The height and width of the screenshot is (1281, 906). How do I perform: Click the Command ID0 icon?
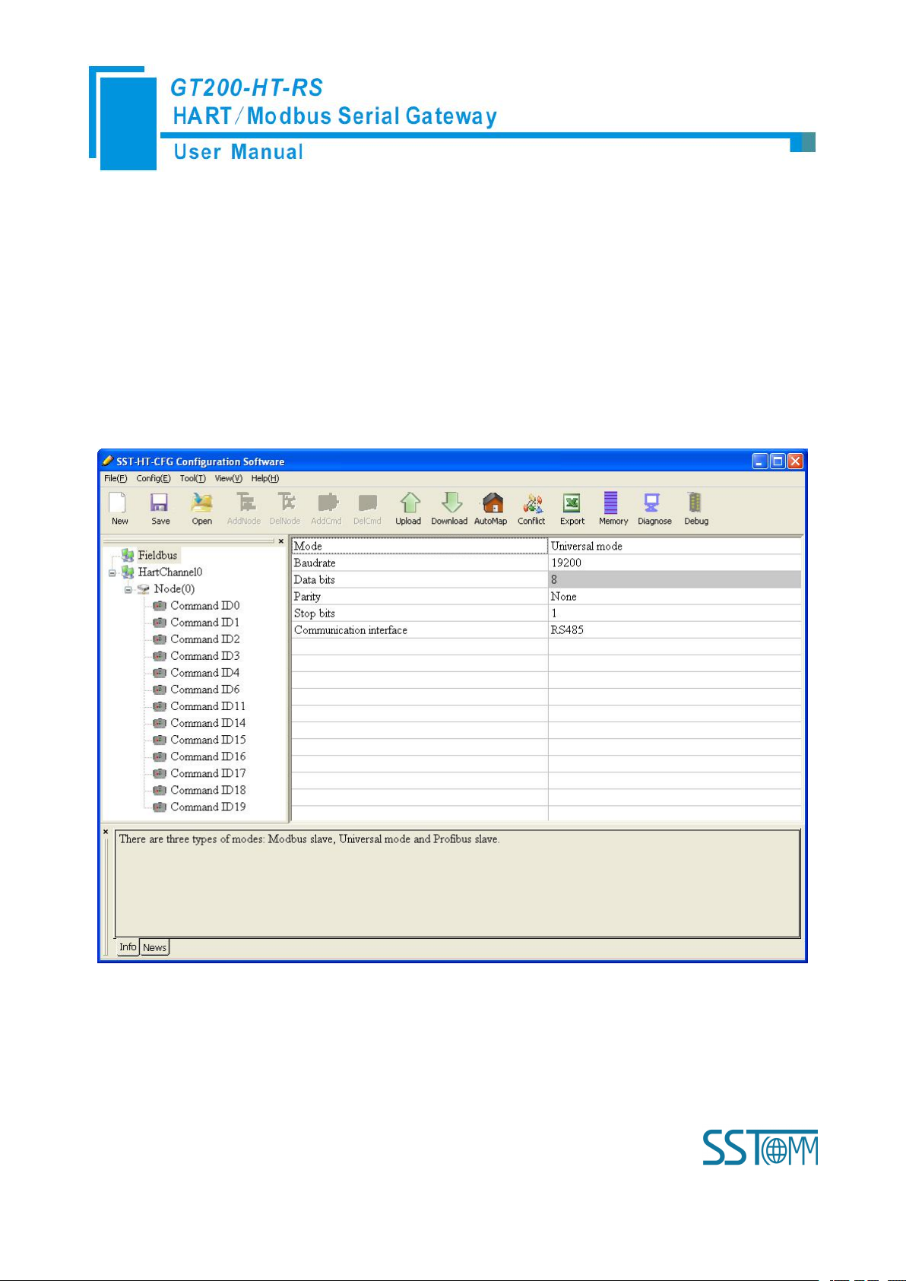pos(160,606)
